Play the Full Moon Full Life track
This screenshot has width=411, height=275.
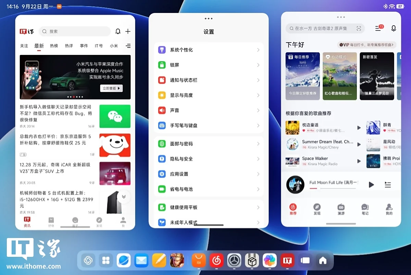pos(371,185)
